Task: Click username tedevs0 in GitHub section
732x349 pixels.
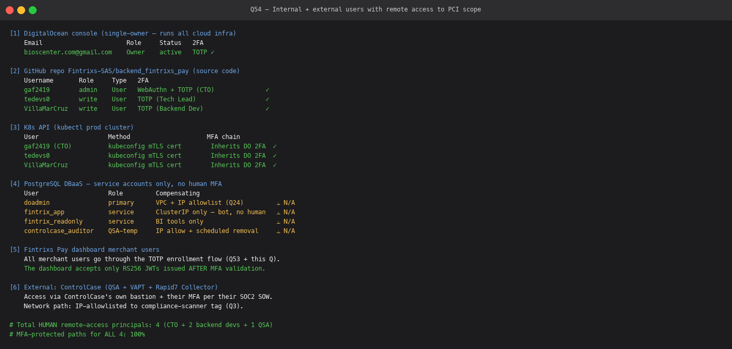Action: (37, 99)
